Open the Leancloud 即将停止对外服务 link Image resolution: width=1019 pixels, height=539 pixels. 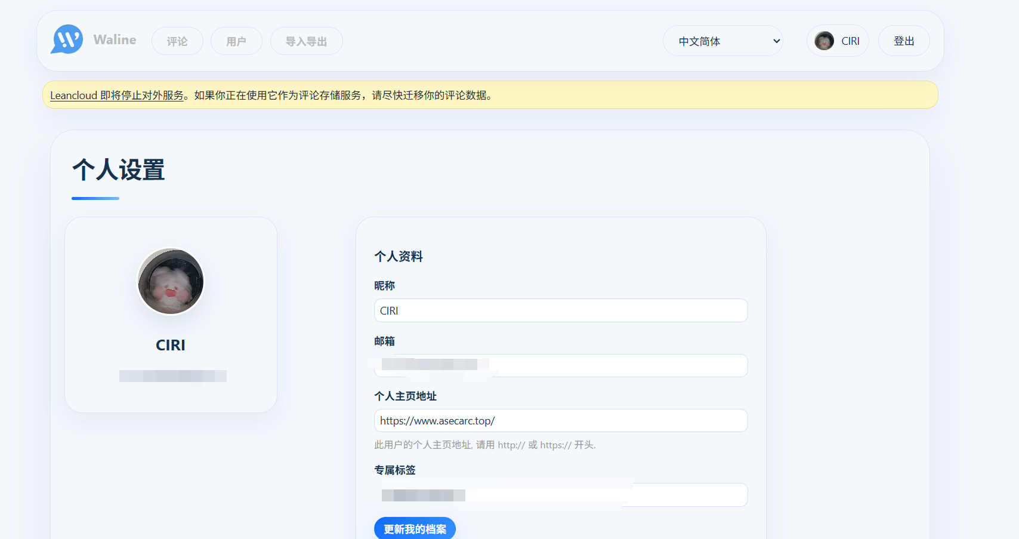(117, 96)
